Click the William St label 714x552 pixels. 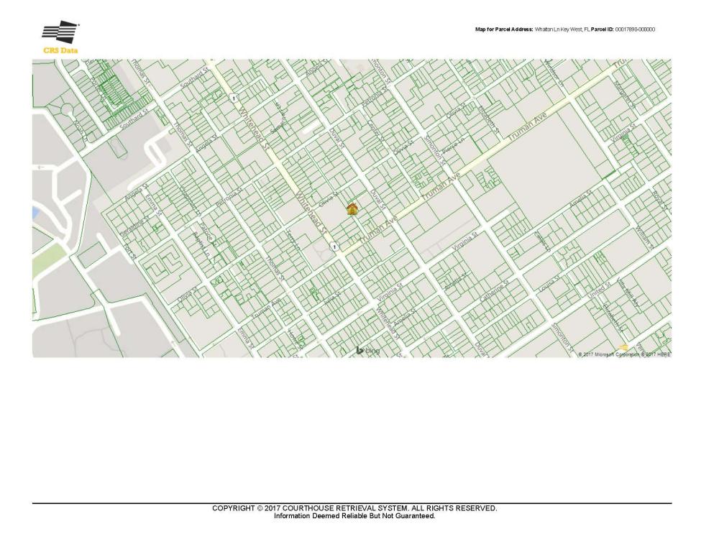(644, 237)
